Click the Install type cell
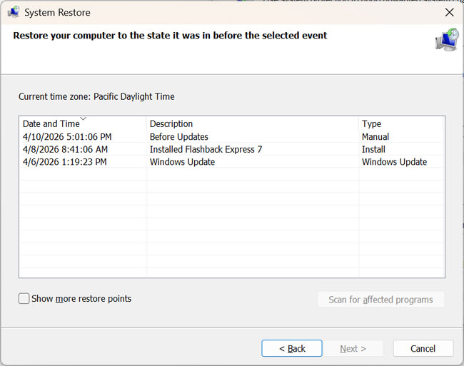The height and width of the screenshot is (366, 464). [x=373, y=149]
